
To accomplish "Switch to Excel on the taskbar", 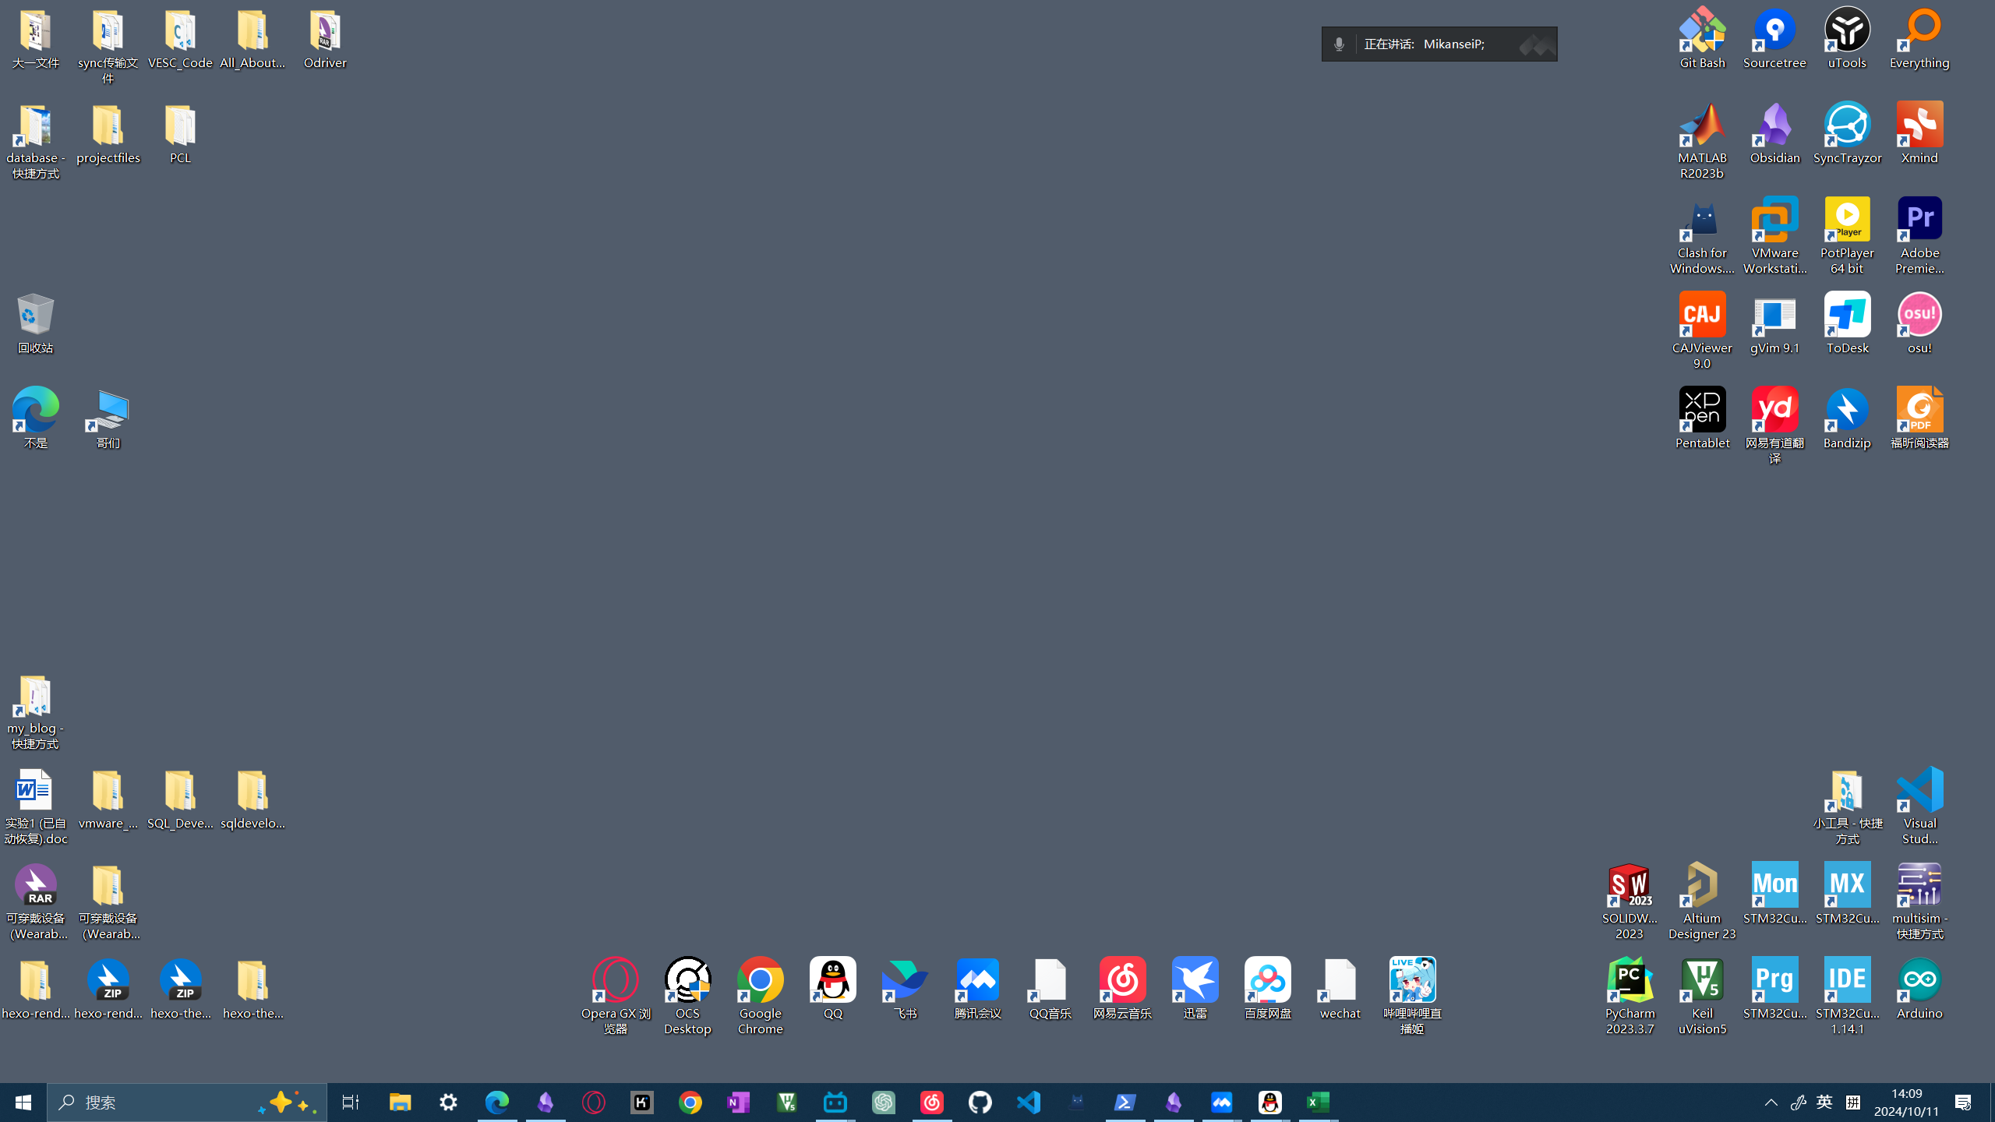I will click(1319, 1103).
